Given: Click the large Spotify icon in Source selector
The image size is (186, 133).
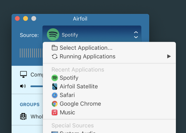Looking at the screenshot, I should [x=53, y=35].
